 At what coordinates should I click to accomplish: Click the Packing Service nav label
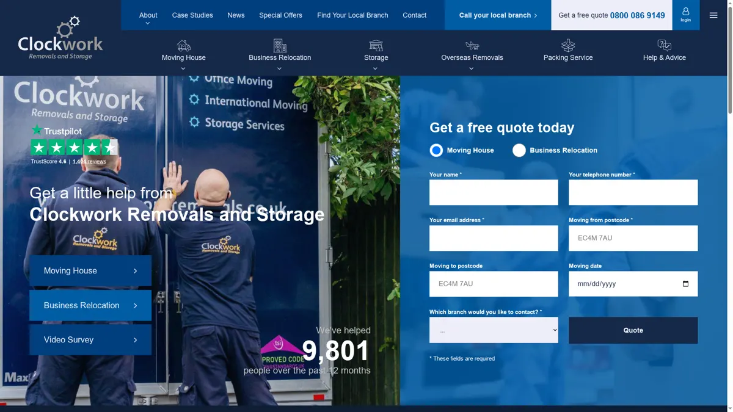[568, 57]
